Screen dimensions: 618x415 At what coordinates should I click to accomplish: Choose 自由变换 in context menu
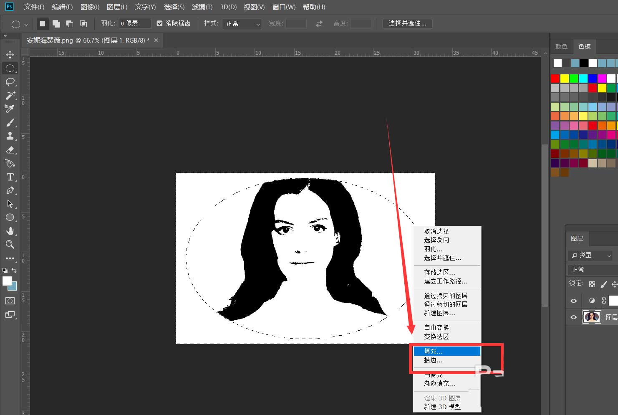click(447, 327)
